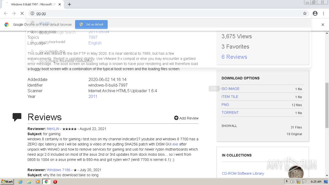Click the 3,675 Views text
The image size is (329, 185).
pos(236,36)
